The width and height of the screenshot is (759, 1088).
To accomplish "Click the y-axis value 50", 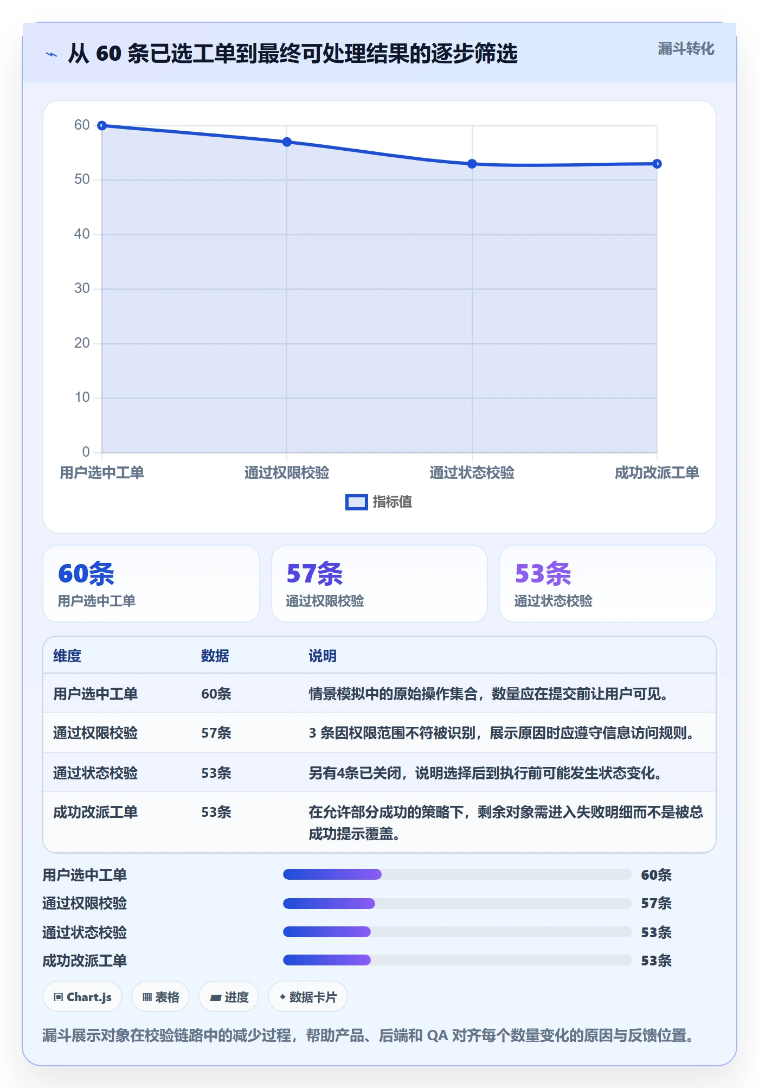I will tap(82, 180).
